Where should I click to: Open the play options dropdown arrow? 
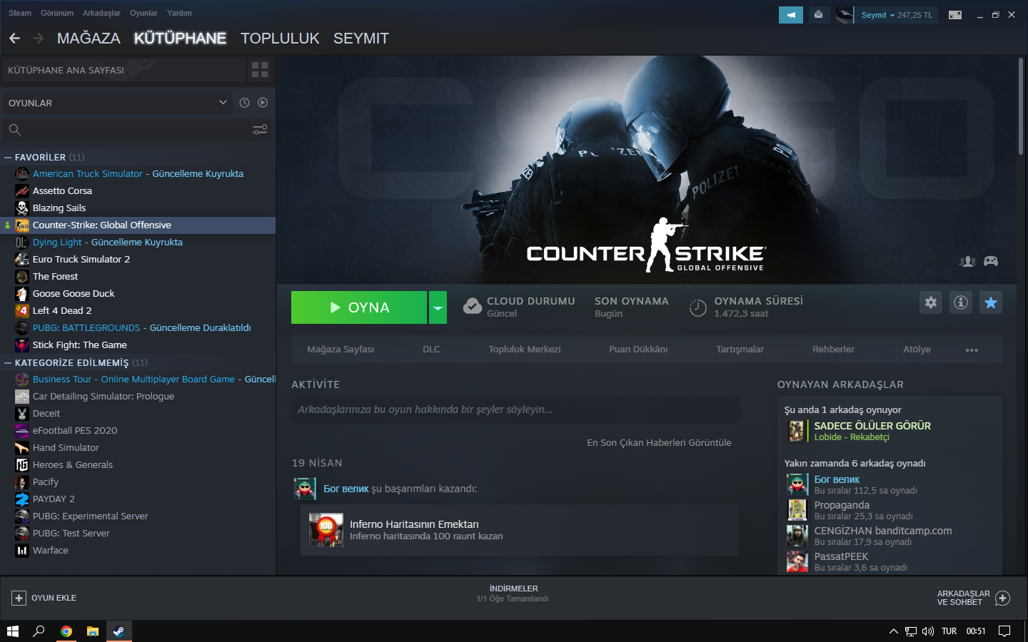coord(438,307)
